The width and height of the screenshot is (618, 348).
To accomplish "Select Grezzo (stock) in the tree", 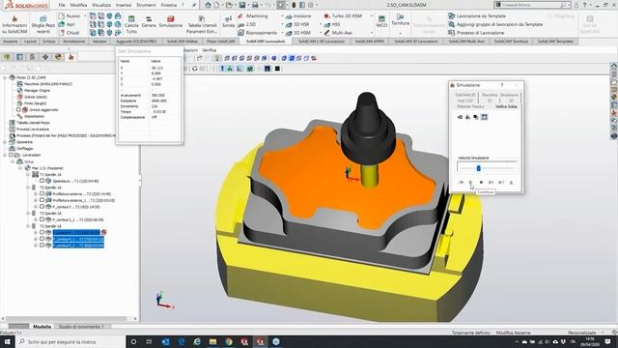I will (x=32, y=97).
